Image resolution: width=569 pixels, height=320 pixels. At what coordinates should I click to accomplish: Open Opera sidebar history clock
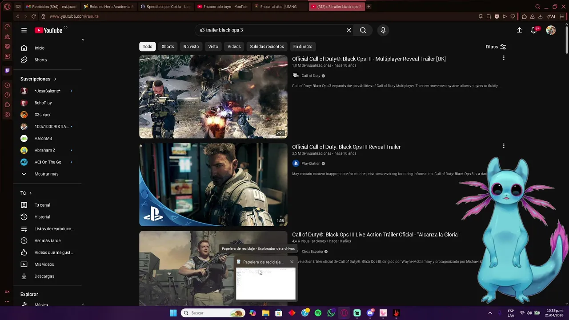pos(7,95)
